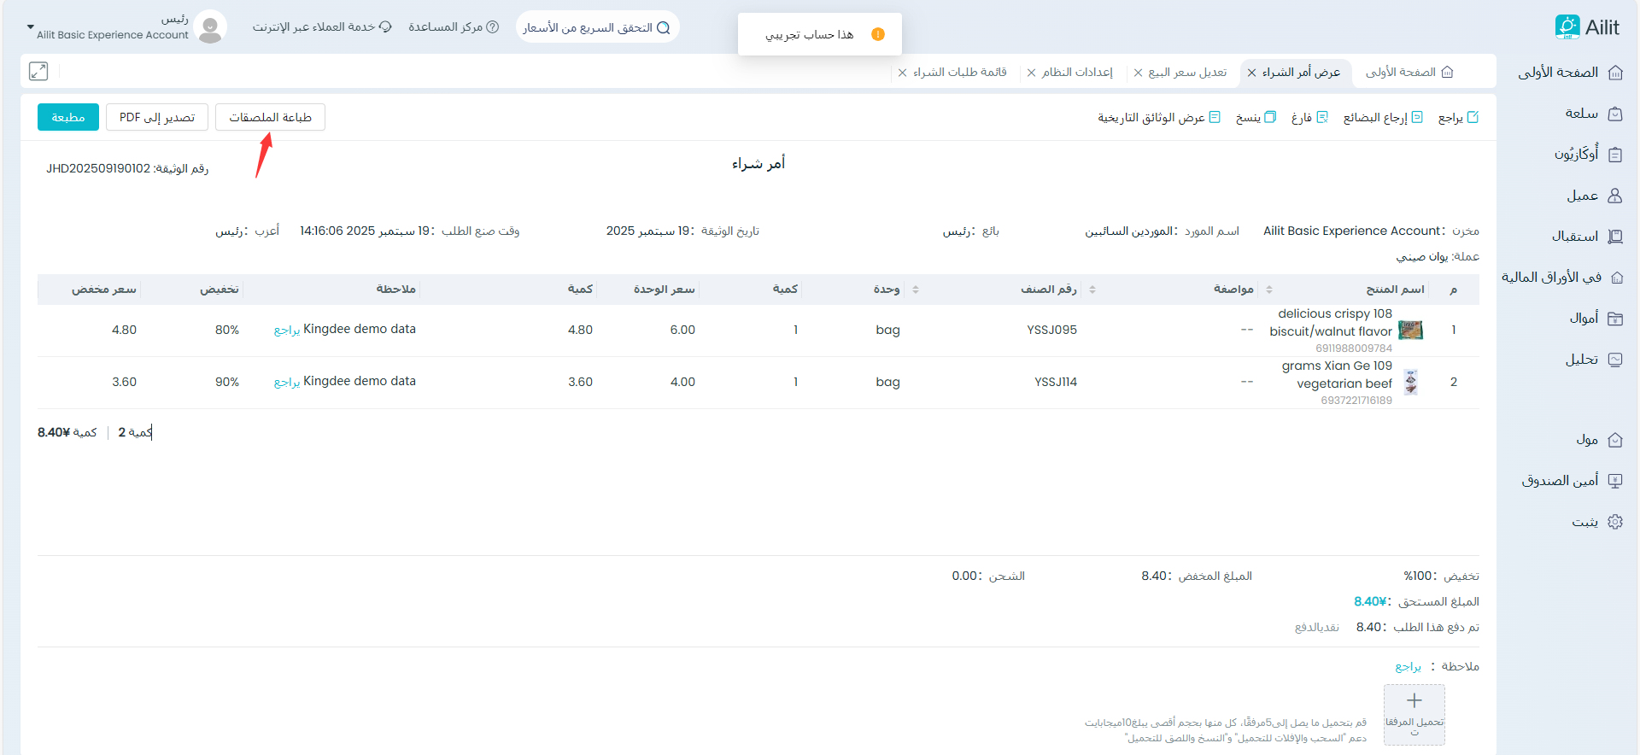Image resolution: width=1640 pixels, height=755 pixels.
Task: Open the account dropdown arrow
Action: point(31,27)
